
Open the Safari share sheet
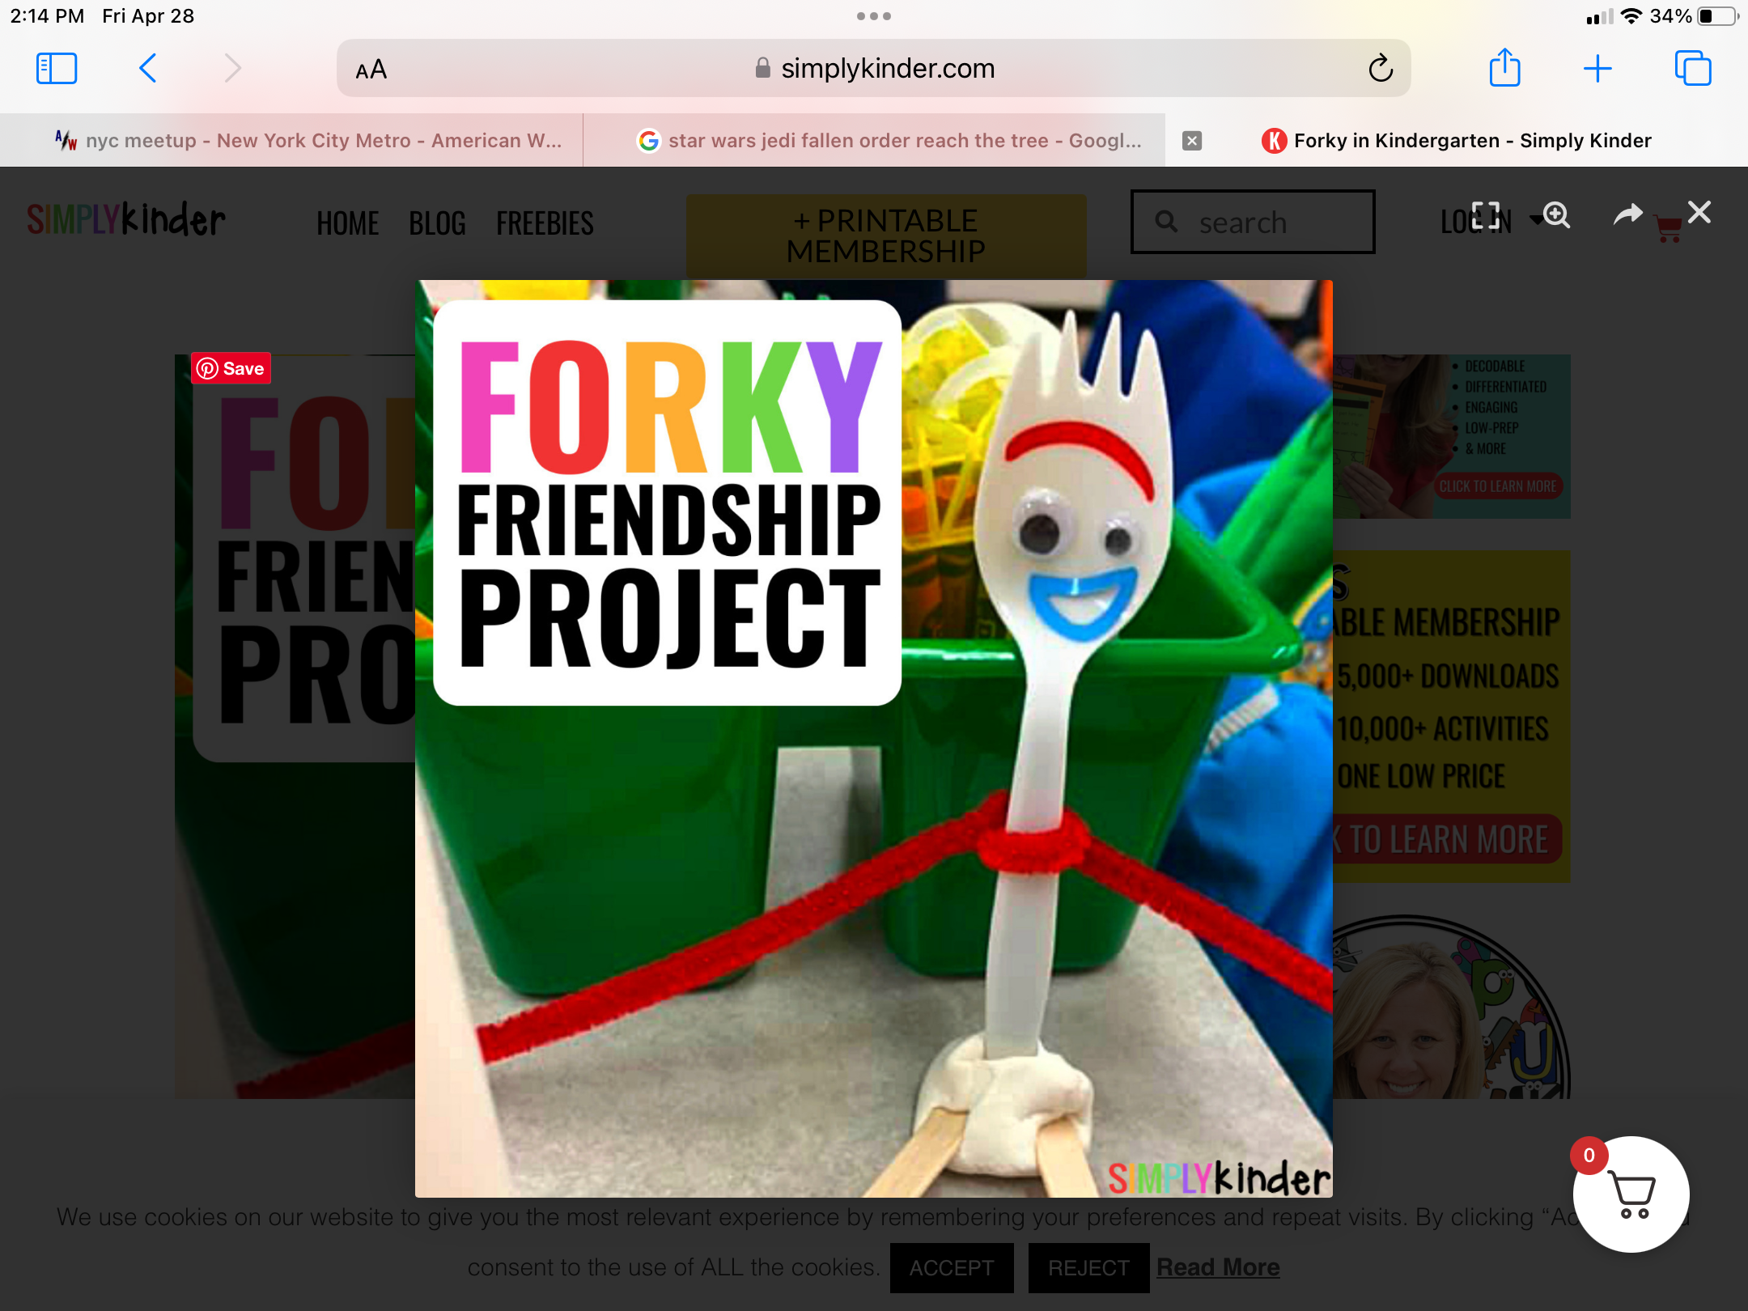(x=1505, y=67)
